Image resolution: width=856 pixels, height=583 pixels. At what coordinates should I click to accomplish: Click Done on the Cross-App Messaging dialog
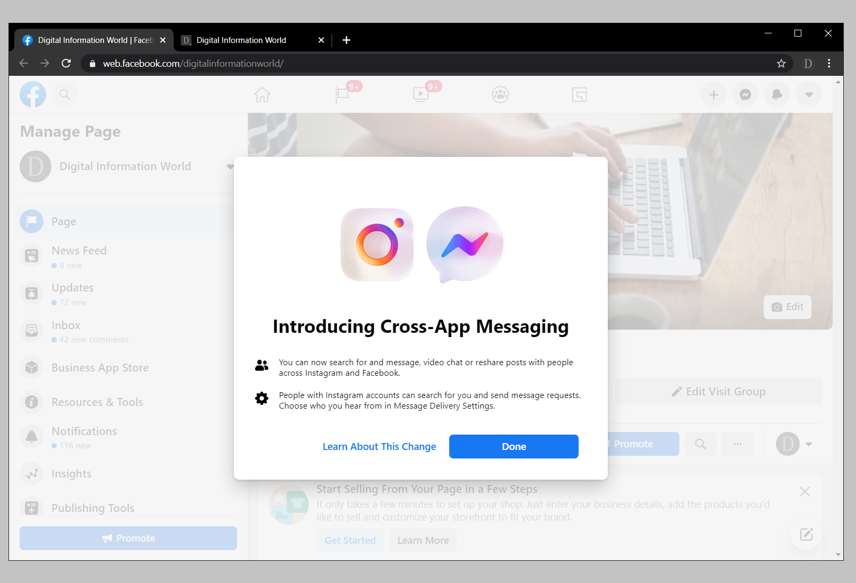(513, 446)
